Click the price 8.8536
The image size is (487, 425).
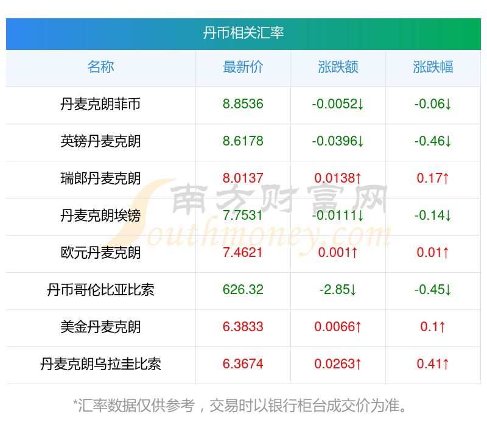pyautogui.click(x=243, y=104)
